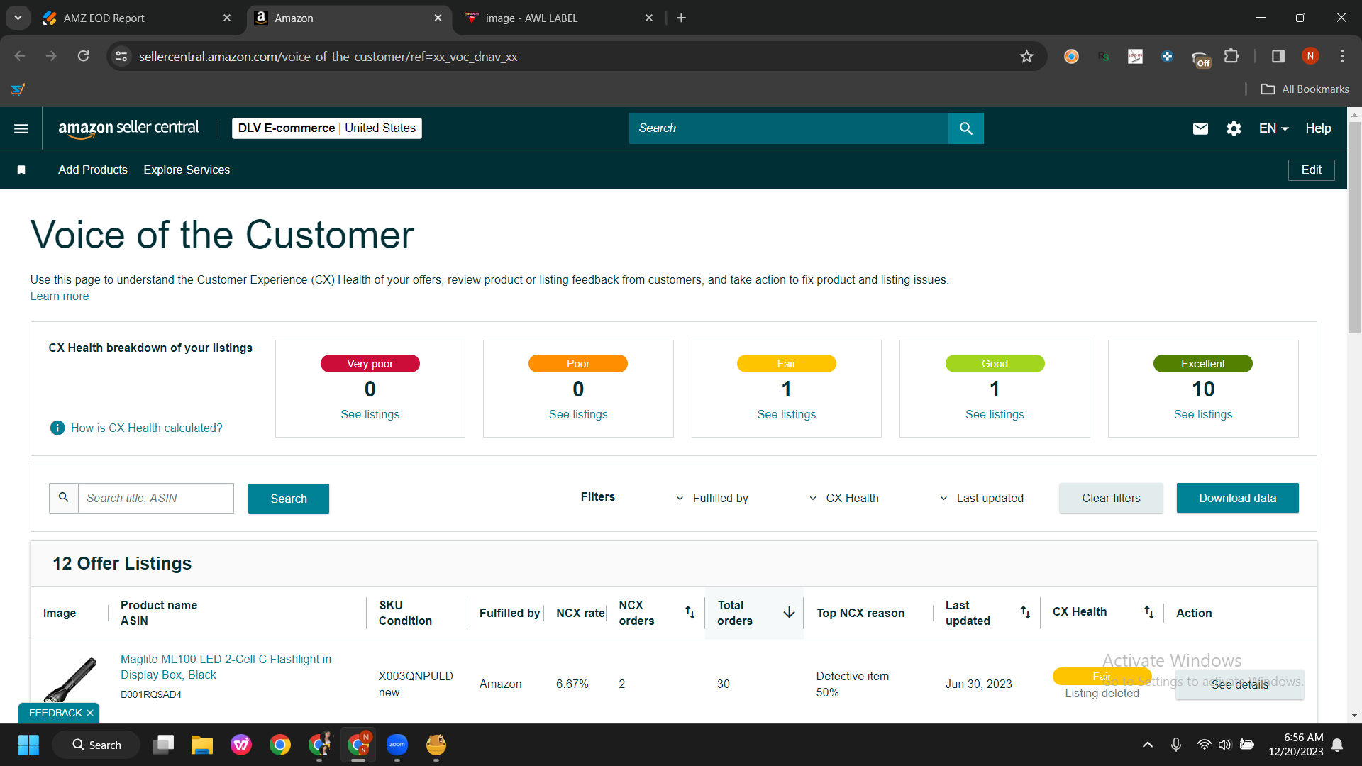The height and width of the screenshot is (766, 1362).
Task: Open the messages envelope icon
Action: click(1200, 128)
